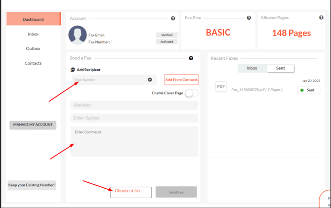The width and height of the screenshot is (331, 208).
Task: Toggle the Enable Cover Page switch
Action: tap(191, 93)
